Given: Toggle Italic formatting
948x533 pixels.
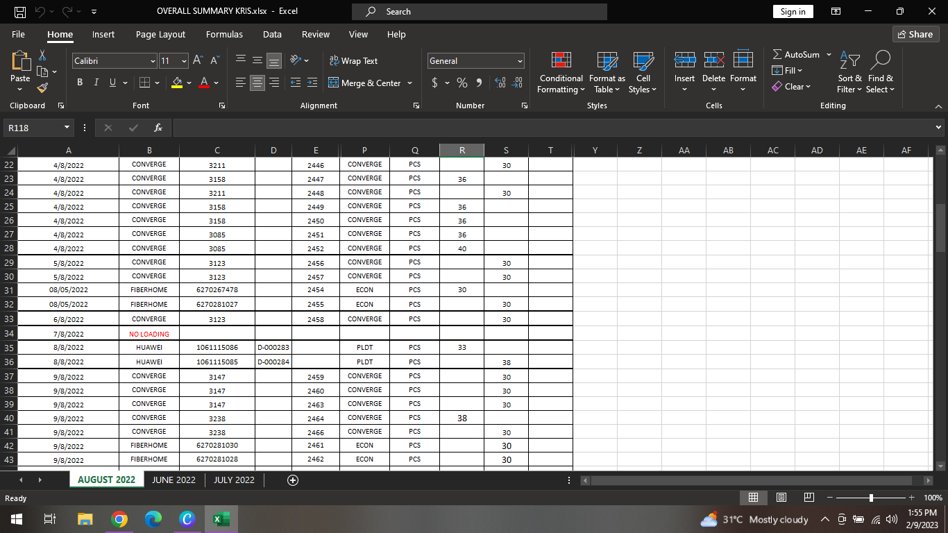Looking at the screenshot, I should pos(96,83).
